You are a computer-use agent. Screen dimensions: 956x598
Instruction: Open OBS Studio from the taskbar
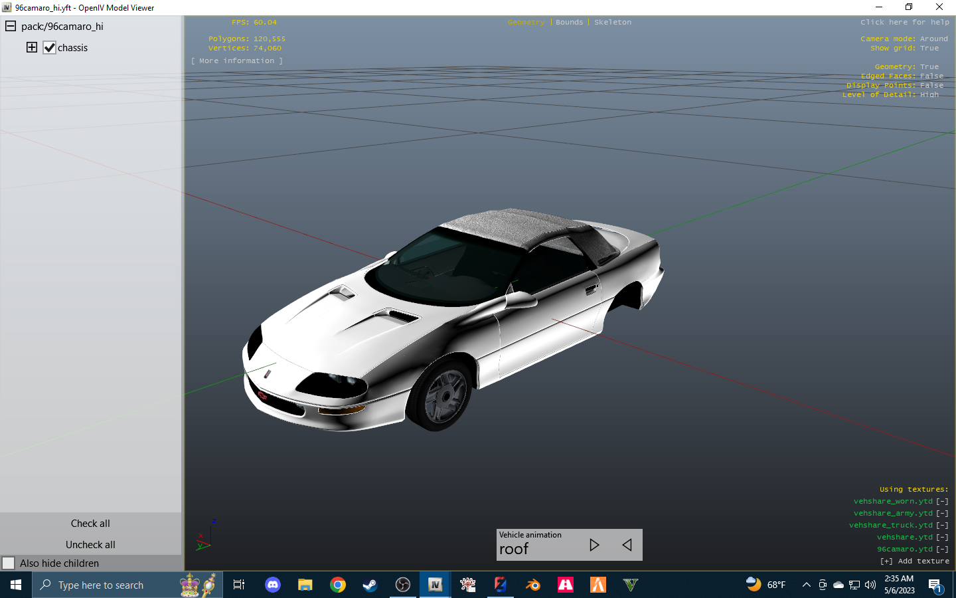(x=403, y=585)
